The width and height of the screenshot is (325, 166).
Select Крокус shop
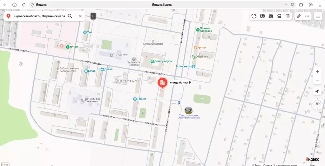pos(200,47)
